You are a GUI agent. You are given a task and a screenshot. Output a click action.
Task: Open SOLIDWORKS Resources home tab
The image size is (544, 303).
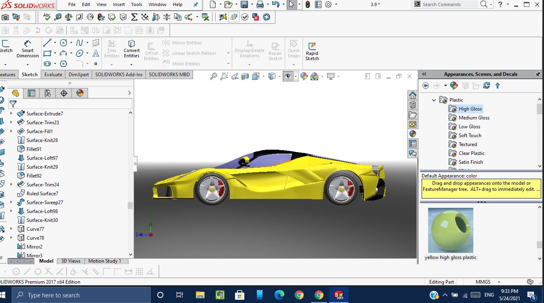tap(412, 95)
